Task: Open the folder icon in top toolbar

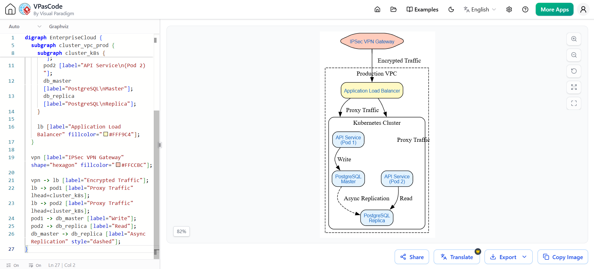Action: pos(393,9)
